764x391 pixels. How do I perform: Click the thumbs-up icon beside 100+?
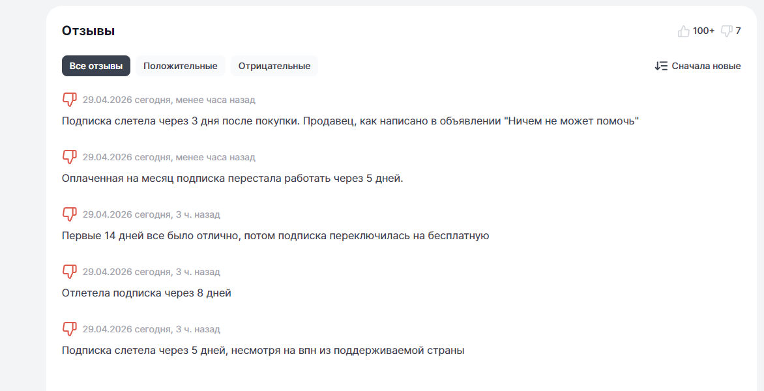683,31
